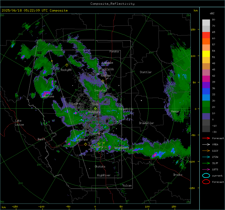Click the Blackfalds city label
Screen dimensions: 225x210
click(x=106, y=69)
